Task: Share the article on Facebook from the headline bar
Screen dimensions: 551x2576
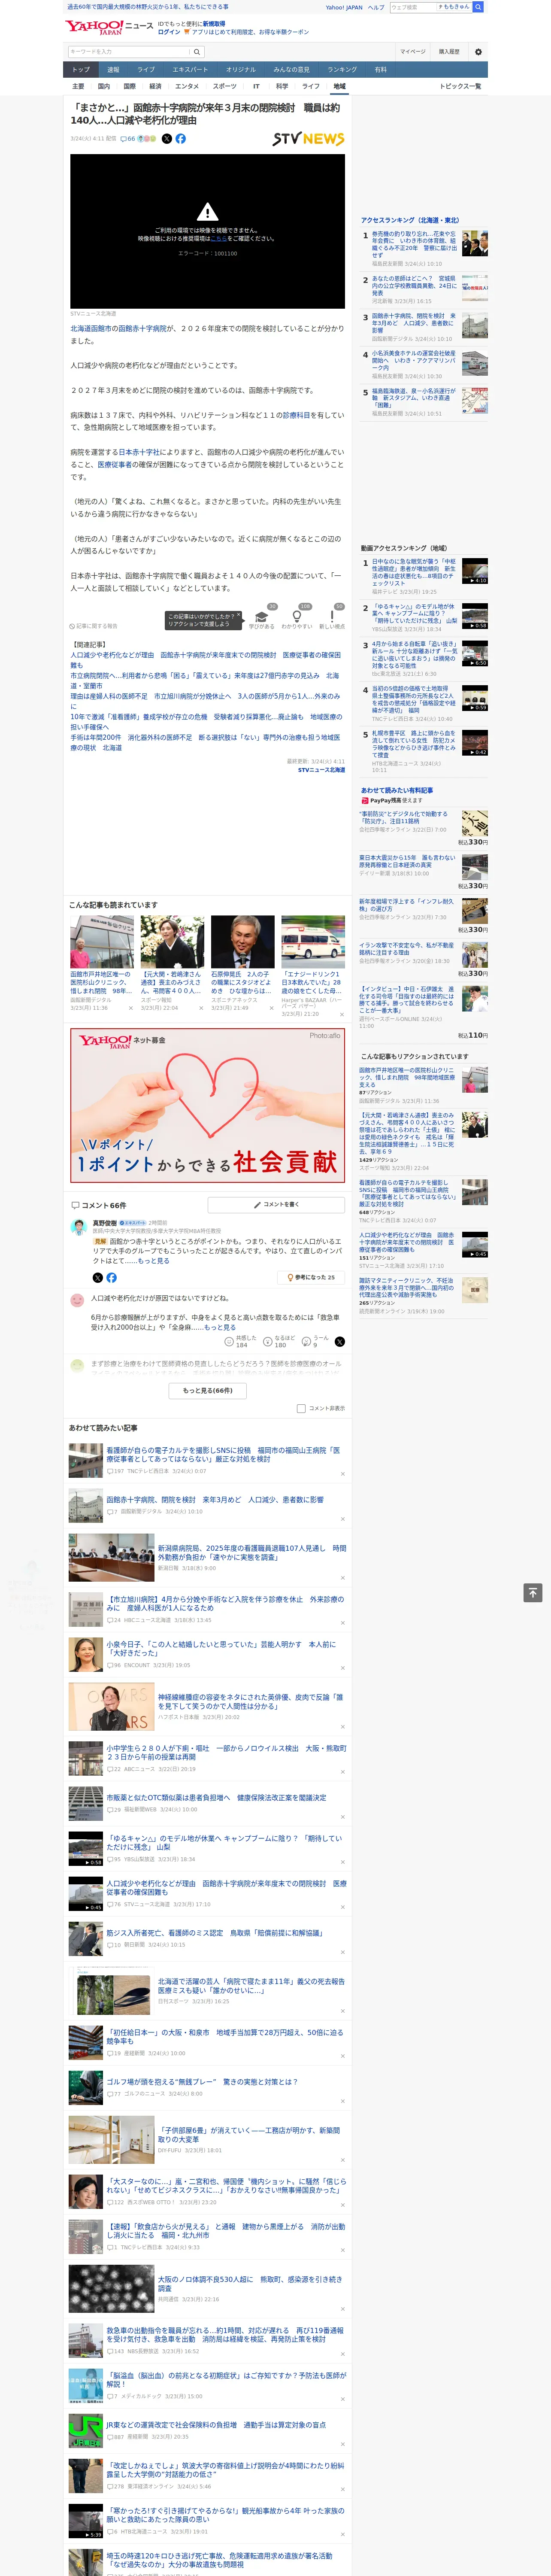Action: pyautogui.click(x=181, y=139)
